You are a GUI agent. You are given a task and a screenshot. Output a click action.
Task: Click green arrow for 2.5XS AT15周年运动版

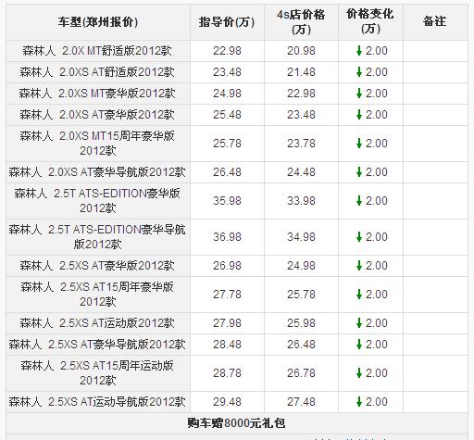(359, 372)
